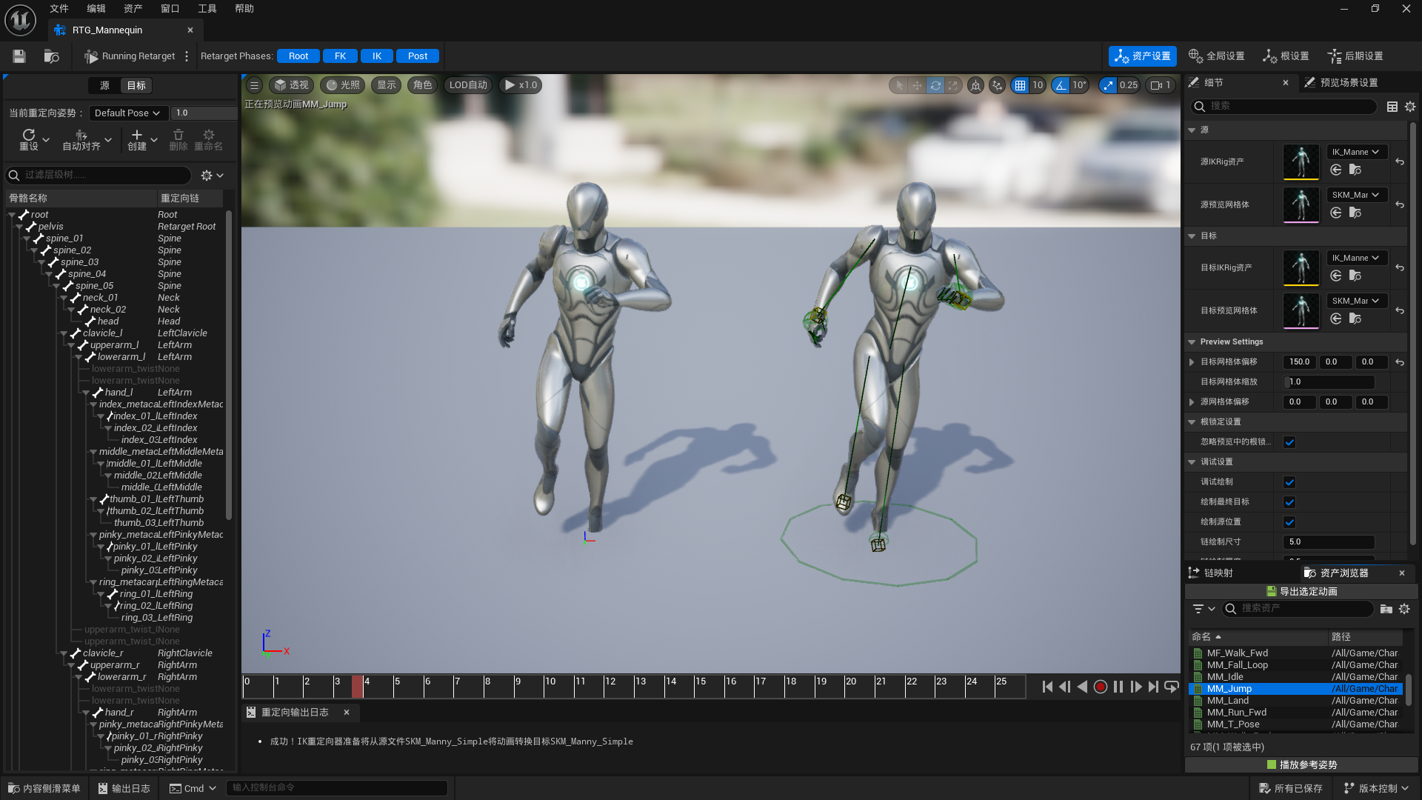
Task: Switch to the 源 tab
Action: (x=104, y=86)
